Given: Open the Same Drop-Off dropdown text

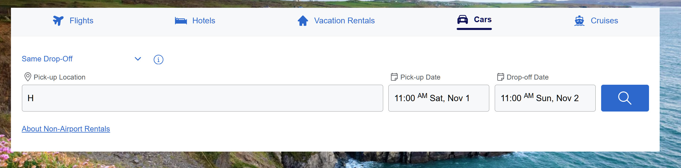Looking at the screenshot, I should [x=47, y=59].
